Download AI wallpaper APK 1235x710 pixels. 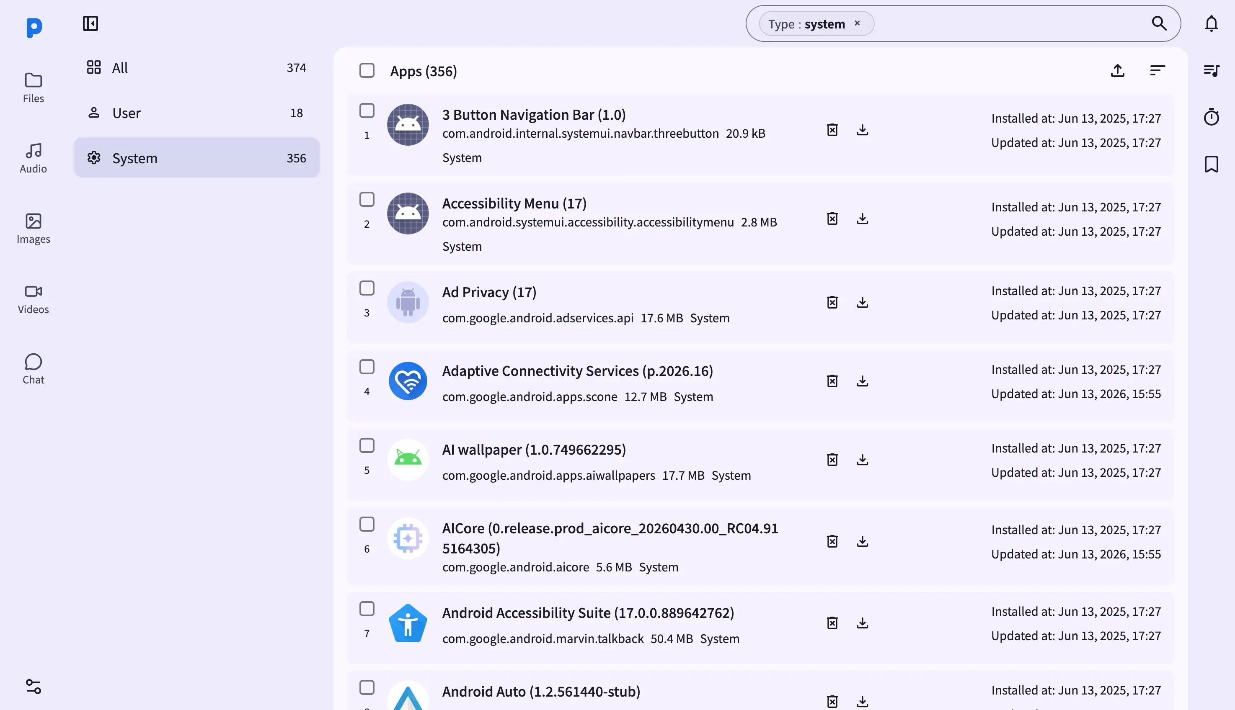(862, 460)
